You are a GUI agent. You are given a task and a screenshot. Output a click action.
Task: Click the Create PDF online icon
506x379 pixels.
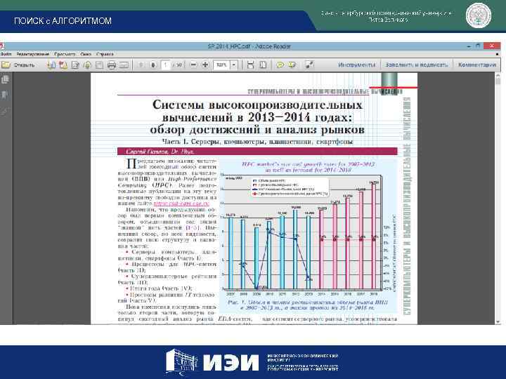51,65
